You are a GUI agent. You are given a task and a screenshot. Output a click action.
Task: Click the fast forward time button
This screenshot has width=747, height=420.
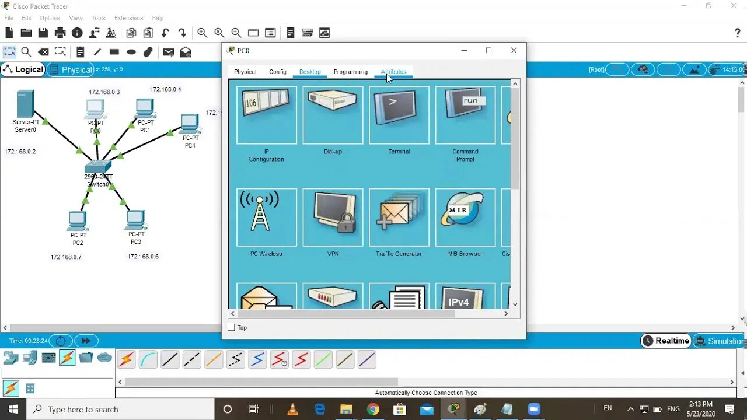pos(86,341)
